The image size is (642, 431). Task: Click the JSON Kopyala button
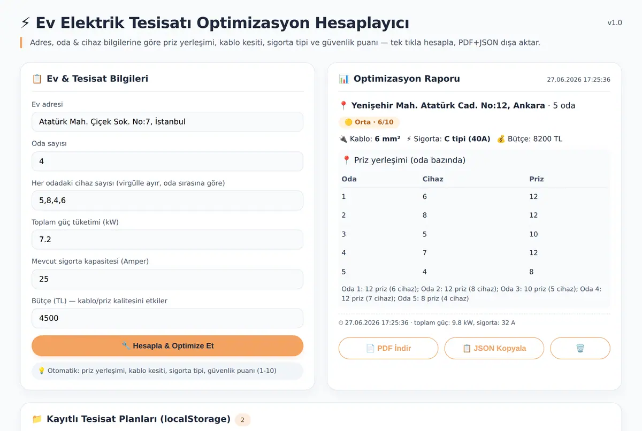tap(494, 348)
